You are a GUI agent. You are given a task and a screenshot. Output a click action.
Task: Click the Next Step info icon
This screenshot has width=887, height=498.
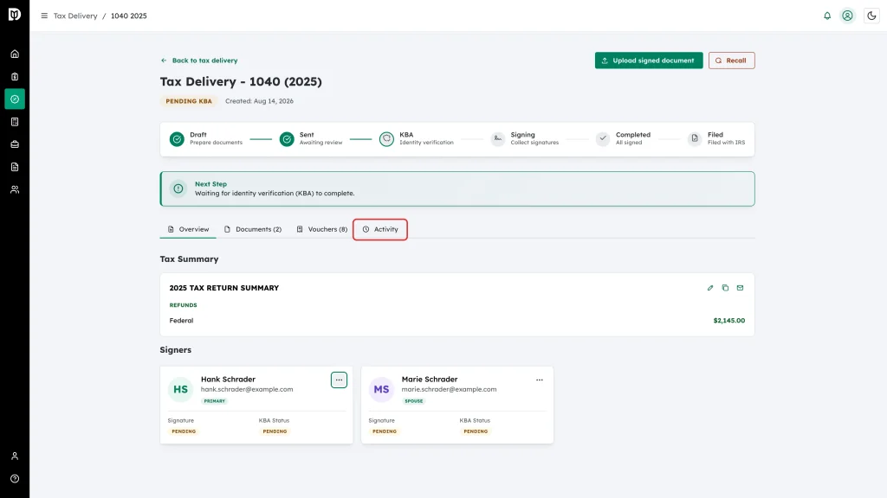tap(178, 188)
